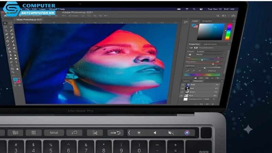Pick the on-image adjustment hand tool
This screenshot has width=272, height=153.
(x=190, y=55)
